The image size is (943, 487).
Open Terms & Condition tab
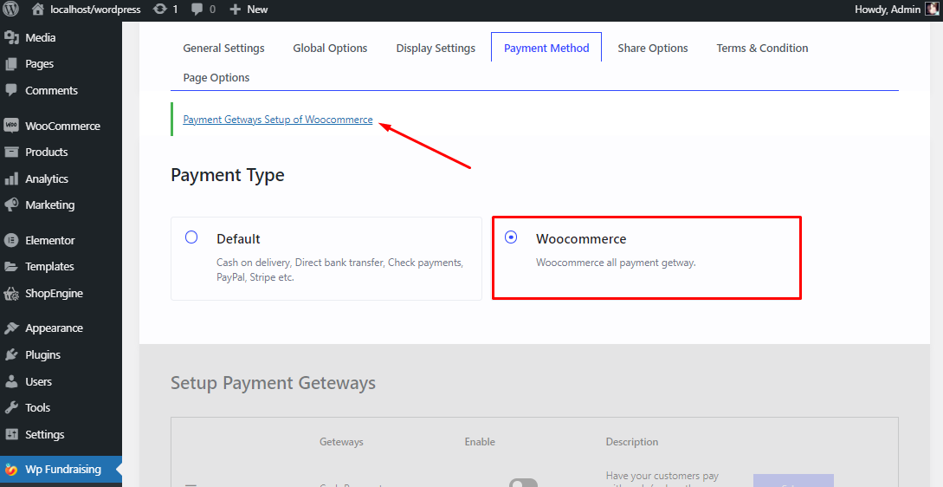coord(762,49)
